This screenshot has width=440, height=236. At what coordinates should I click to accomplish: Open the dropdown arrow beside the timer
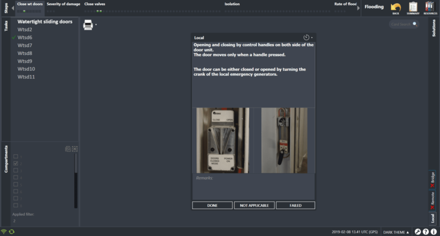pyautogui.click(x=312, y=37)
